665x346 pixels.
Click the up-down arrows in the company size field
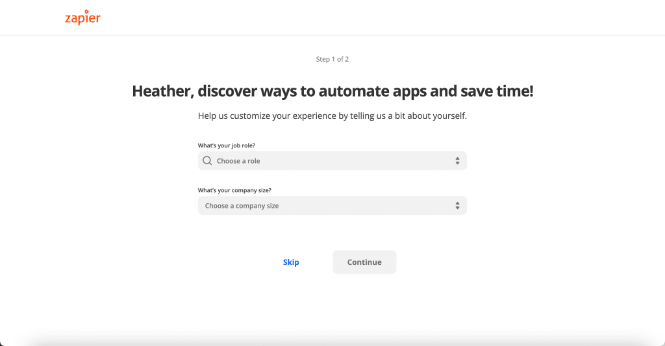(x=457, y=206)
